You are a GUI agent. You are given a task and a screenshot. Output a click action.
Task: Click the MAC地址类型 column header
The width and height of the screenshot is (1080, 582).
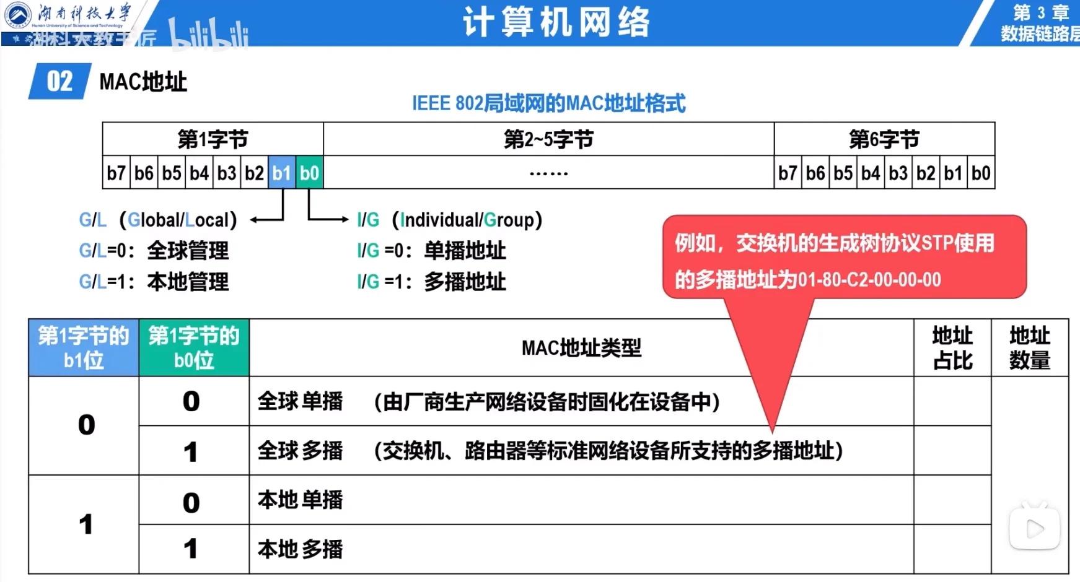coord(581,348)
